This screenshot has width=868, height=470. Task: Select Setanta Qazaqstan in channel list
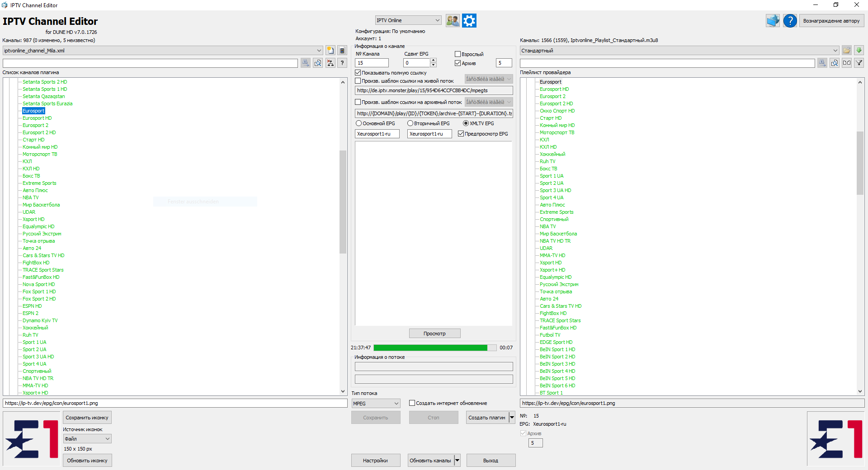coord(44,96)
